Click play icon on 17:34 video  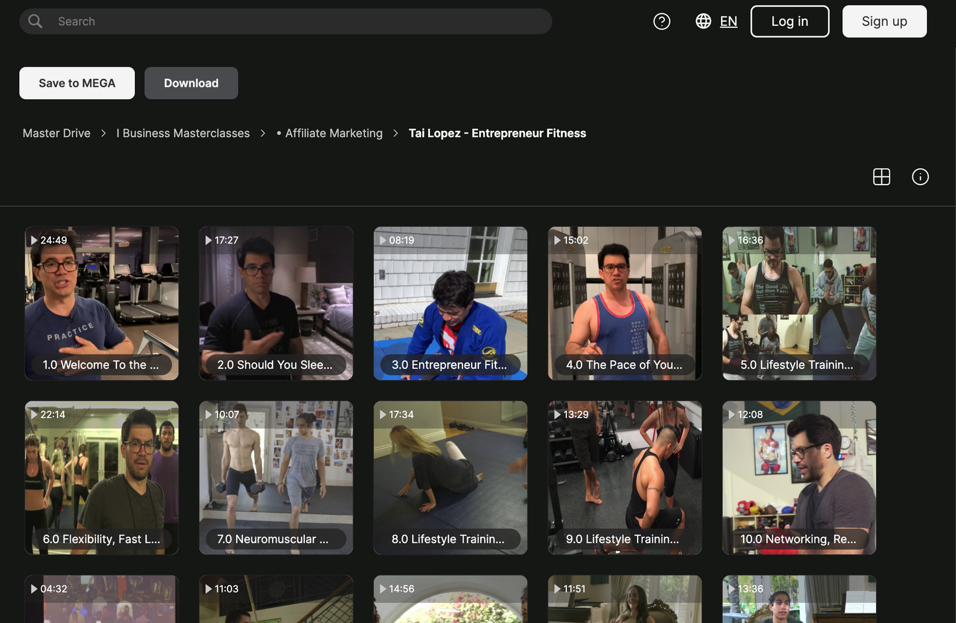point(382,415)
